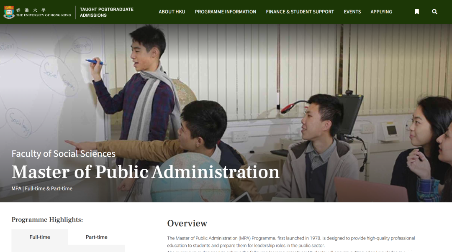The height and width of the screenshot is (252, 452).
Task: Expand the Programme Information menu
Action: tap(225, 12)
